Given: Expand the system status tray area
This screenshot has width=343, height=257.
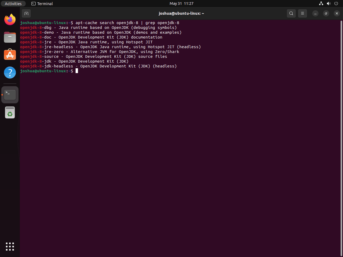Looking at the screenshot, I should click(x=329, y=3).
